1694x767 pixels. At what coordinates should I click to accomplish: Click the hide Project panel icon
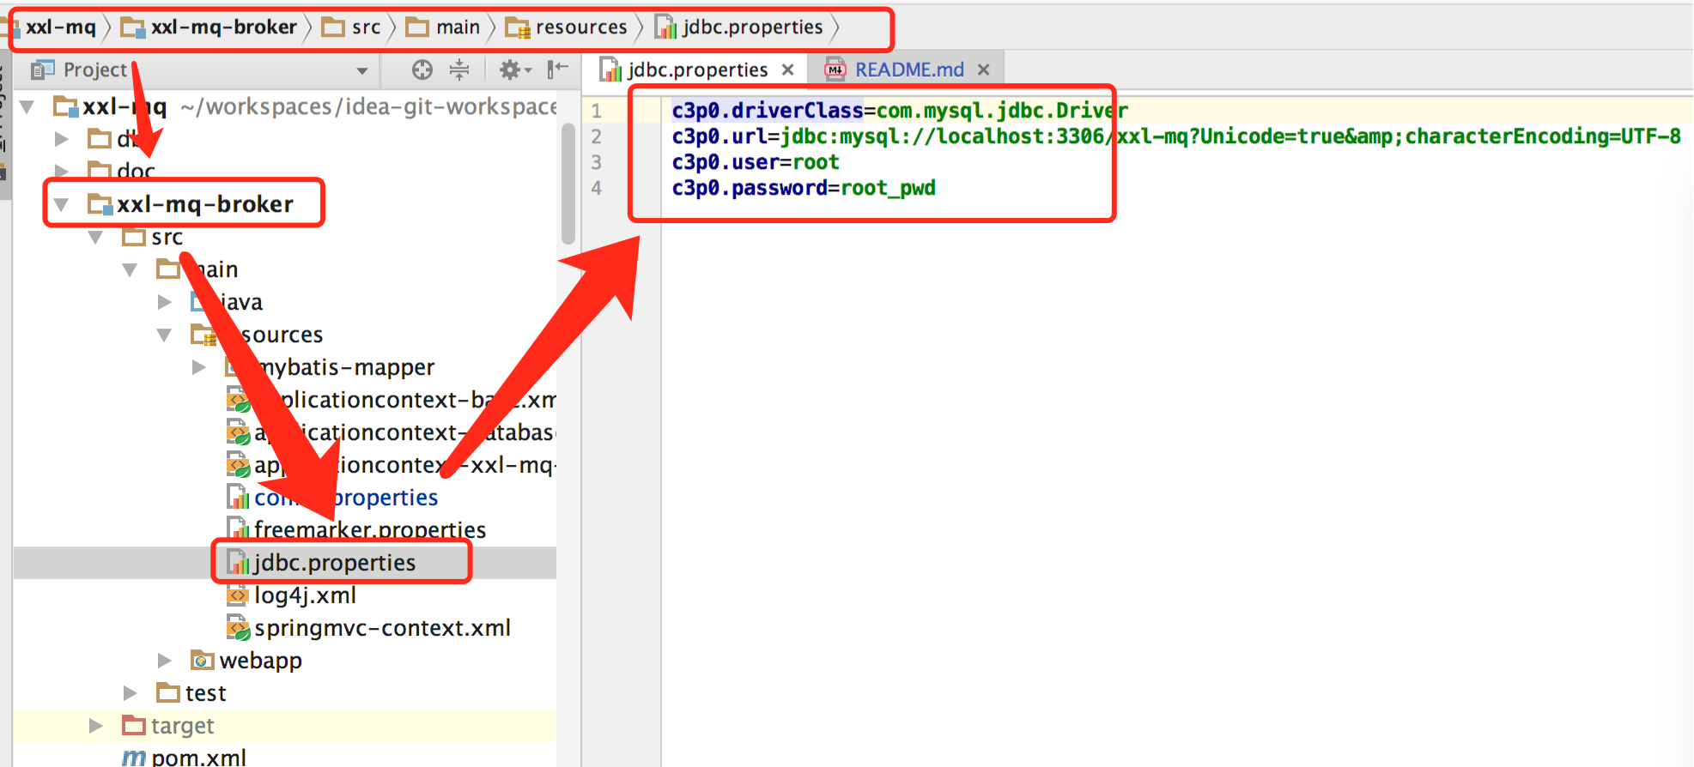point(558,69)
